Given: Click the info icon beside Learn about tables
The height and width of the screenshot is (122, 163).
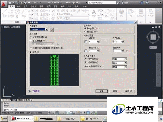Looking at the screenshot, I should pos(29,91).
